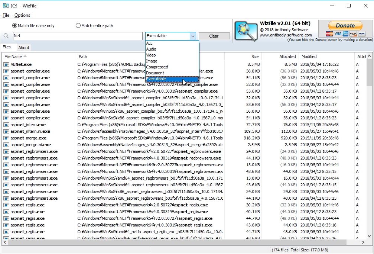Click the magnifier search icon
This screenshot has height=254, width=374.
pyautogui.click(x=6, y=36)
